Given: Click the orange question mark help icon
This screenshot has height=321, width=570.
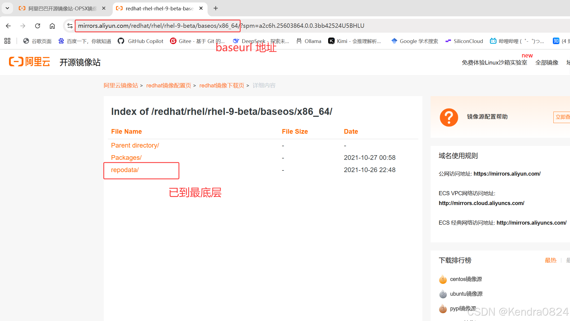Looking at the screenshot, I should [449, 117].
